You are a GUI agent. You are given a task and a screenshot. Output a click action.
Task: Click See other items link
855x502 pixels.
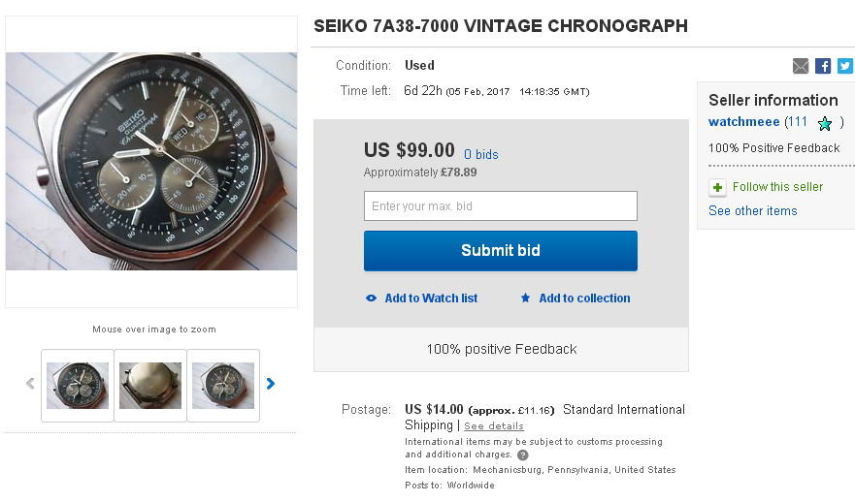click(752, 211)
